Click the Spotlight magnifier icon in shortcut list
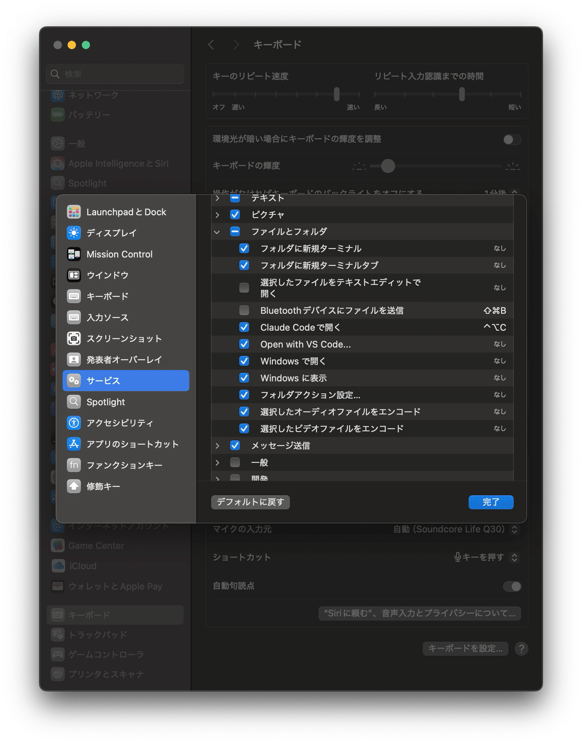Image resolution: width=582 pixels, height=743 pixels. tap(74, 402)
